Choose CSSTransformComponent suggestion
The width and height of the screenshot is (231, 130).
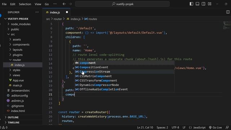pyautogui.click(x=124, y=81)
